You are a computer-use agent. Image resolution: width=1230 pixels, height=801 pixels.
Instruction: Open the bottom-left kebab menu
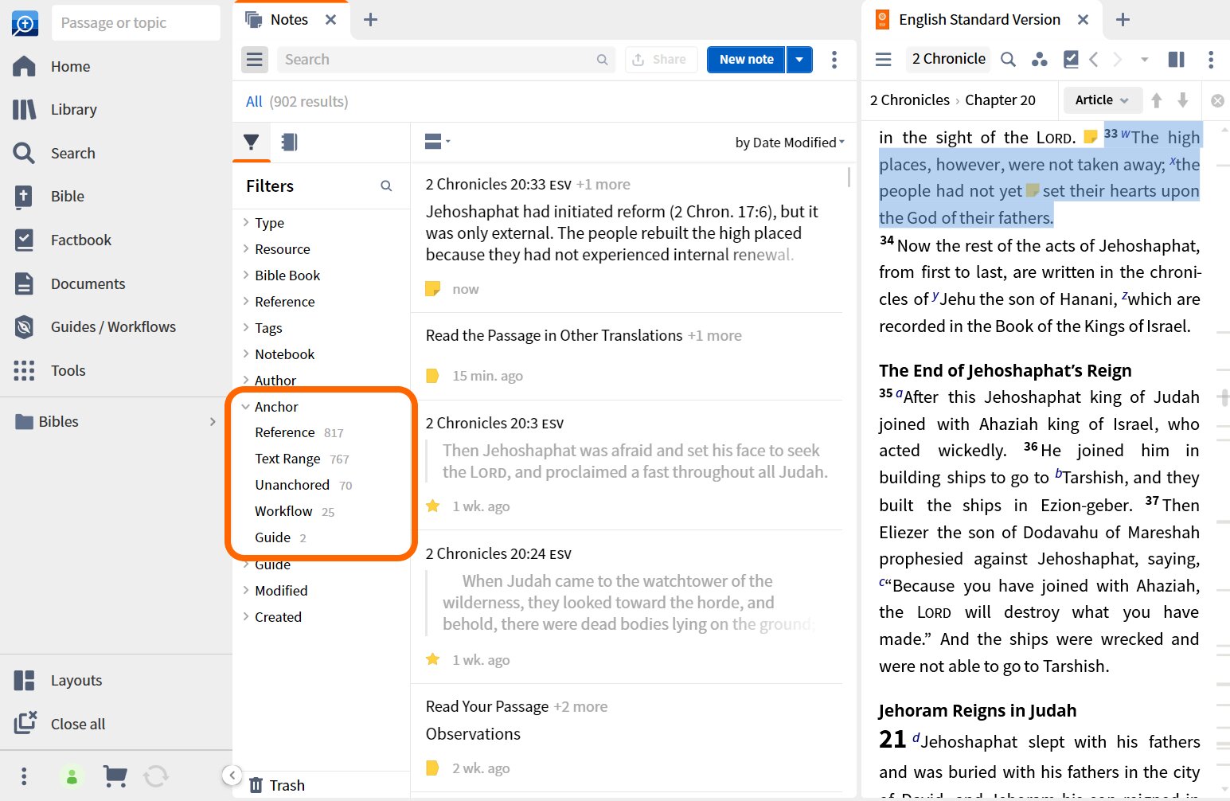(24, 776)
